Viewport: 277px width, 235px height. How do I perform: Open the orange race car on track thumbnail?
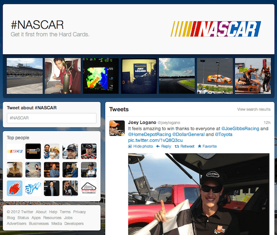coord(215,76)
